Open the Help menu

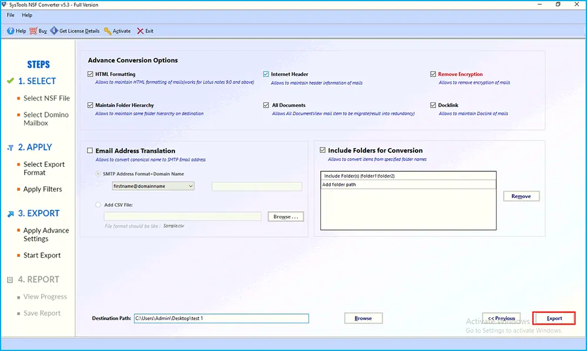[27, 15]
